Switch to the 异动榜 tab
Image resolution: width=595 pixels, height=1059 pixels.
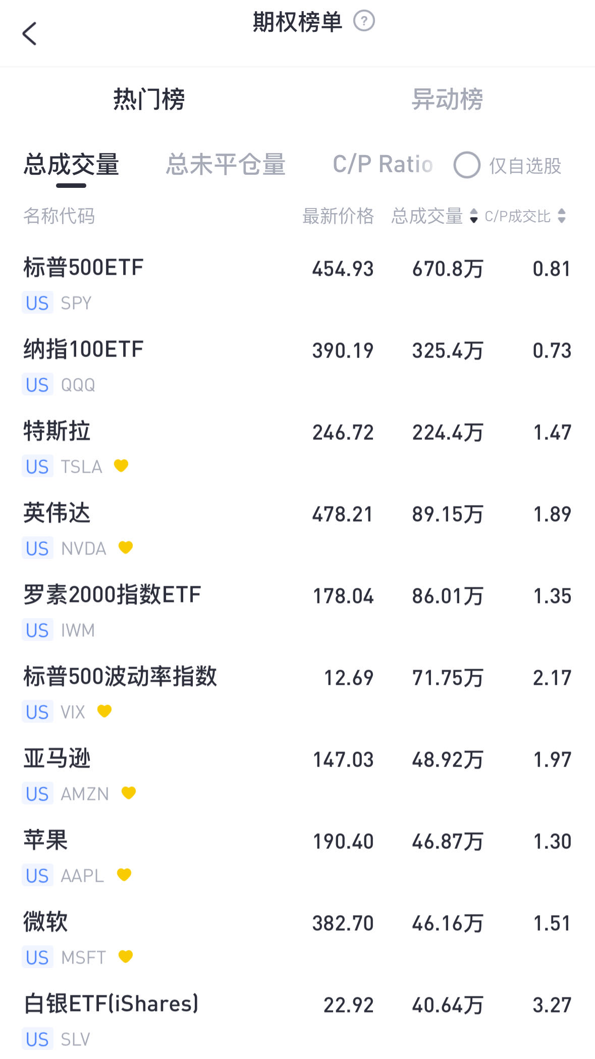coord(447,99)
